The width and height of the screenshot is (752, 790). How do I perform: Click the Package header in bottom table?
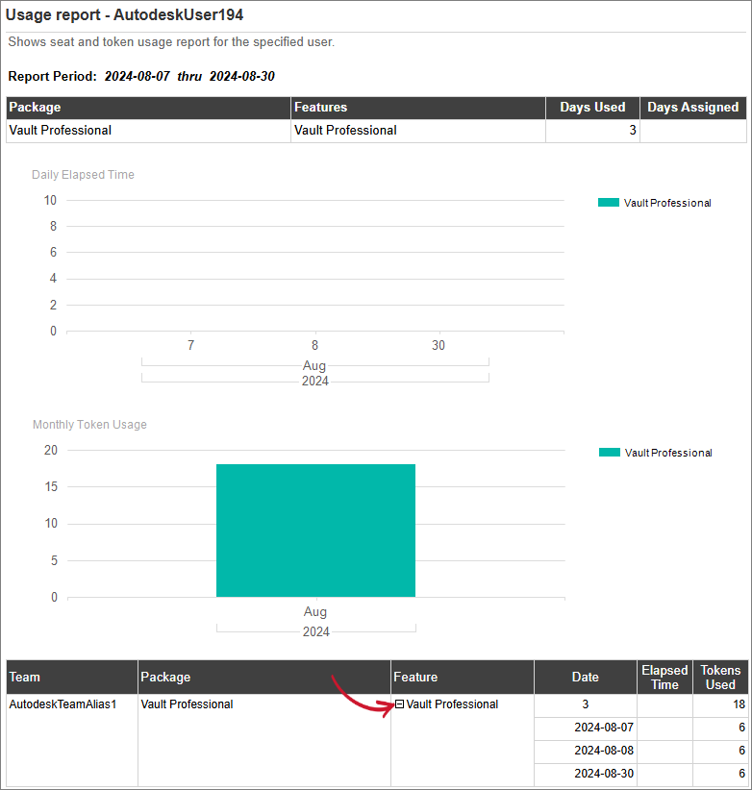click(x=264, y=678)
